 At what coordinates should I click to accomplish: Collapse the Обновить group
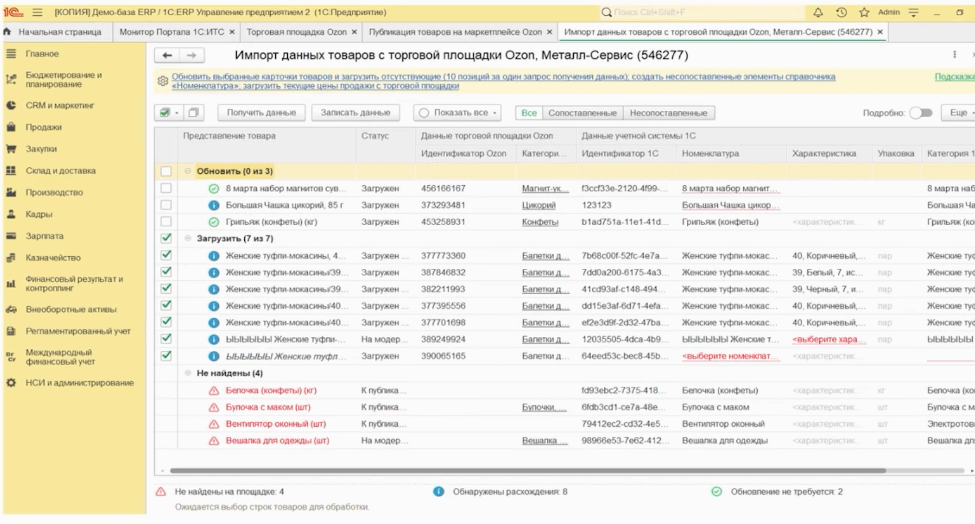[188, 171]
